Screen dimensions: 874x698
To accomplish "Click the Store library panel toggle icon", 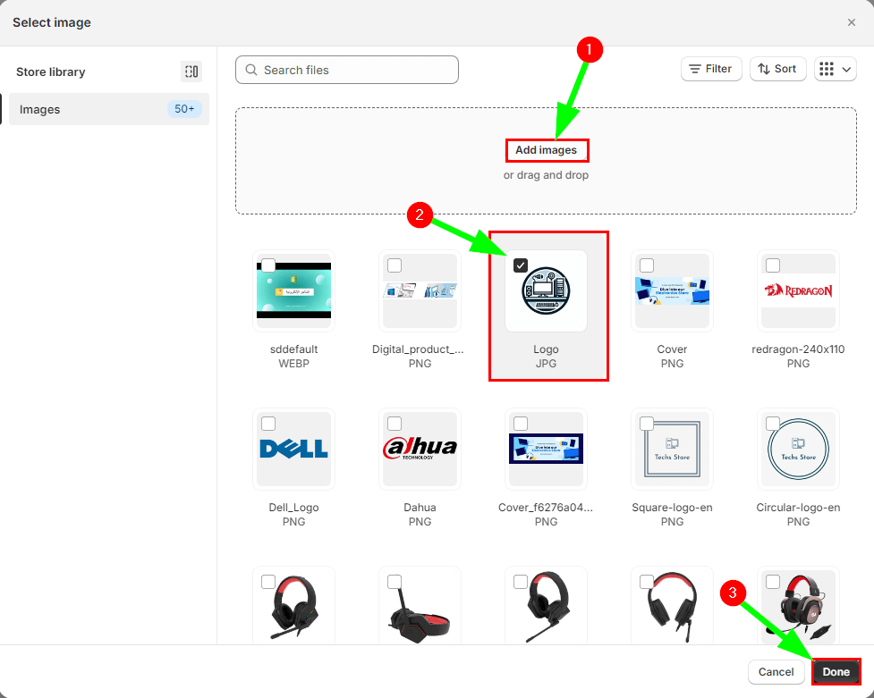I will (x=191, y=71).
